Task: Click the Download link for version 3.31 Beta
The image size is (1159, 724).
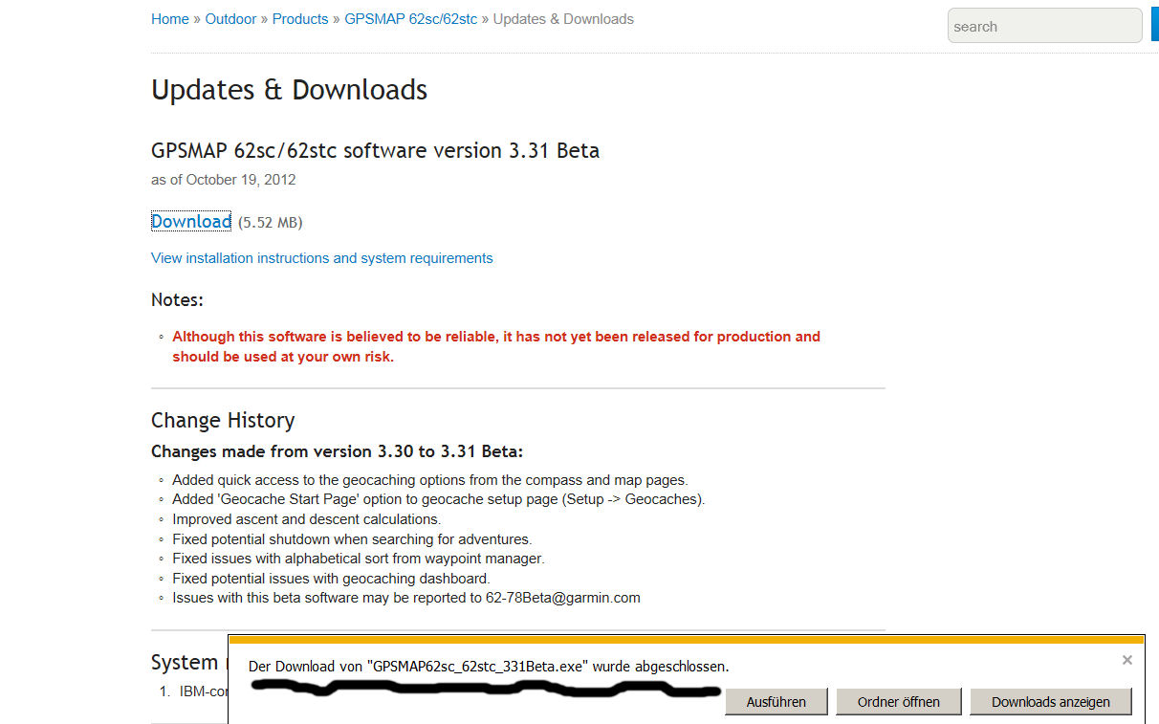Action: coord(191,222)
